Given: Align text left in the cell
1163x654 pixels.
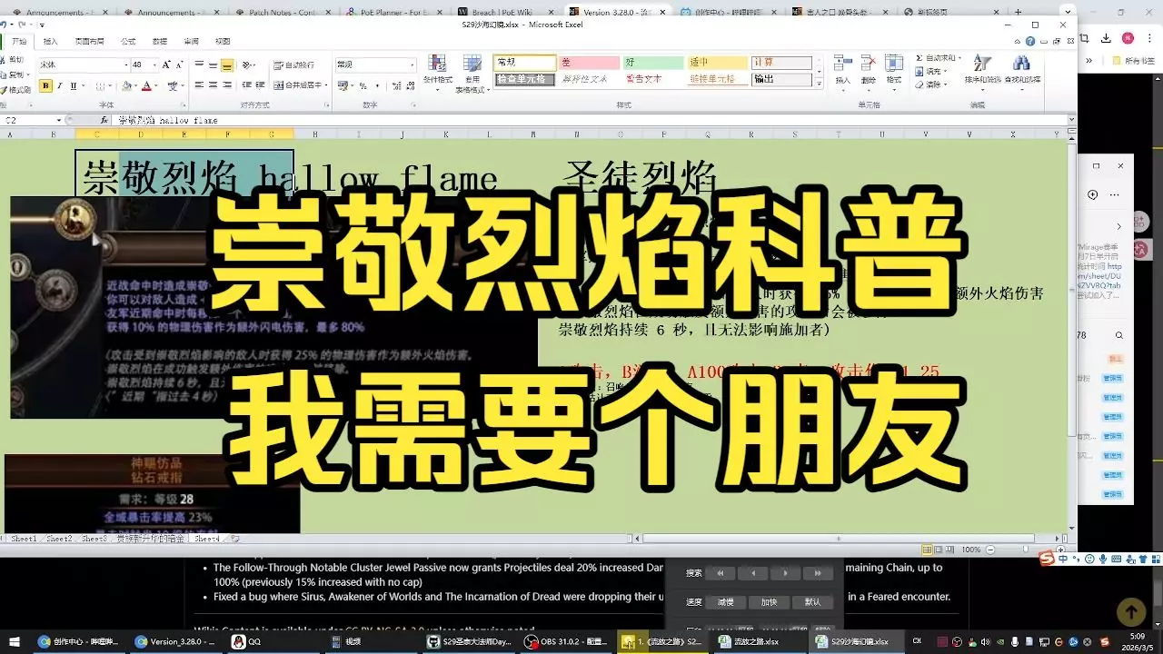Looking at the screenshot, I should point(199,85).
